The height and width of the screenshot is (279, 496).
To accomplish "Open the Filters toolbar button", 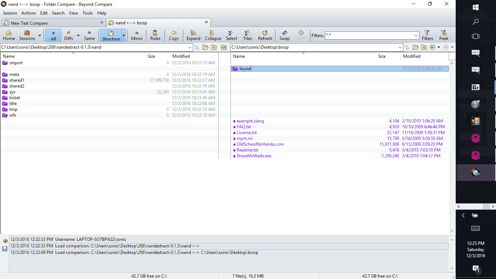I will pos(427,35).
